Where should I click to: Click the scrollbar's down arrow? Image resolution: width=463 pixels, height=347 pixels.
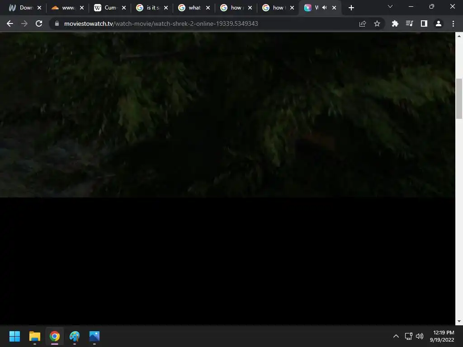[x=459, y=321]
